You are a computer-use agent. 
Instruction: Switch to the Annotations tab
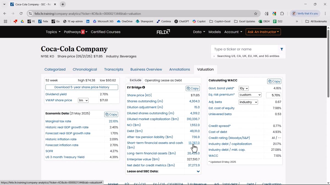click(x=180, y=69)
